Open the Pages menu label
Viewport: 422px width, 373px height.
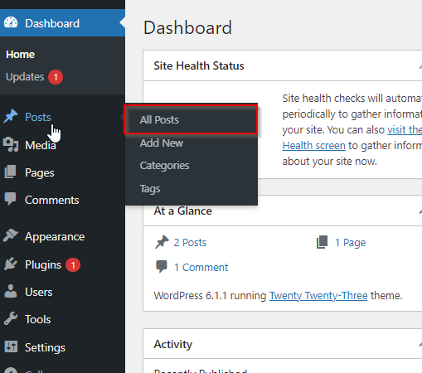tap(40, 173)
